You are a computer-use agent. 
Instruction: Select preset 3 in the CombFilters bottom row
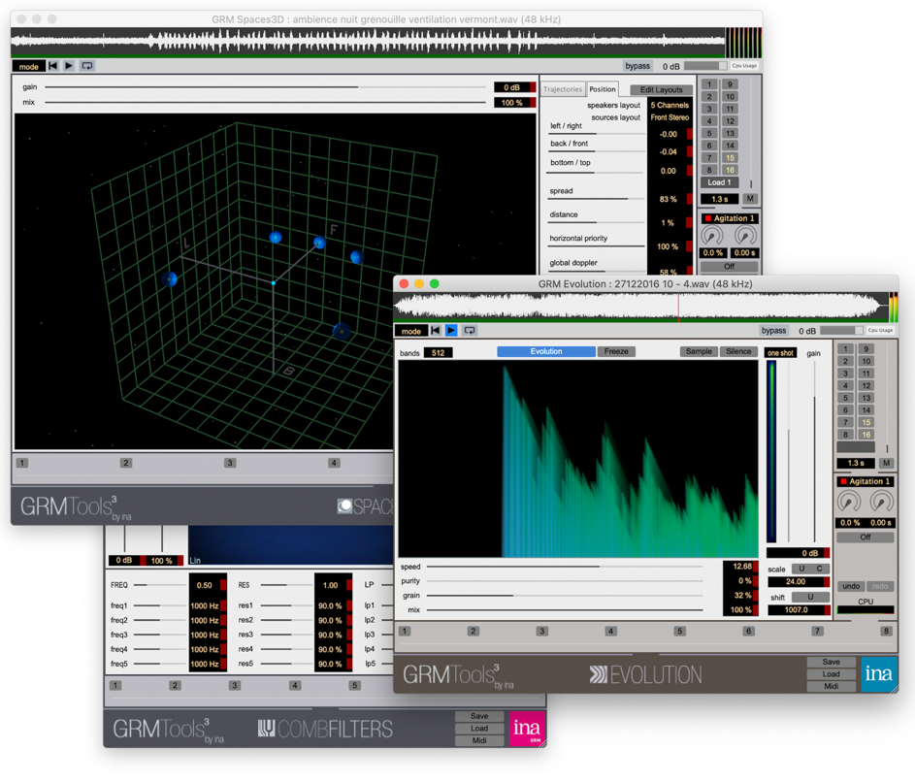[x=235, y=685]
